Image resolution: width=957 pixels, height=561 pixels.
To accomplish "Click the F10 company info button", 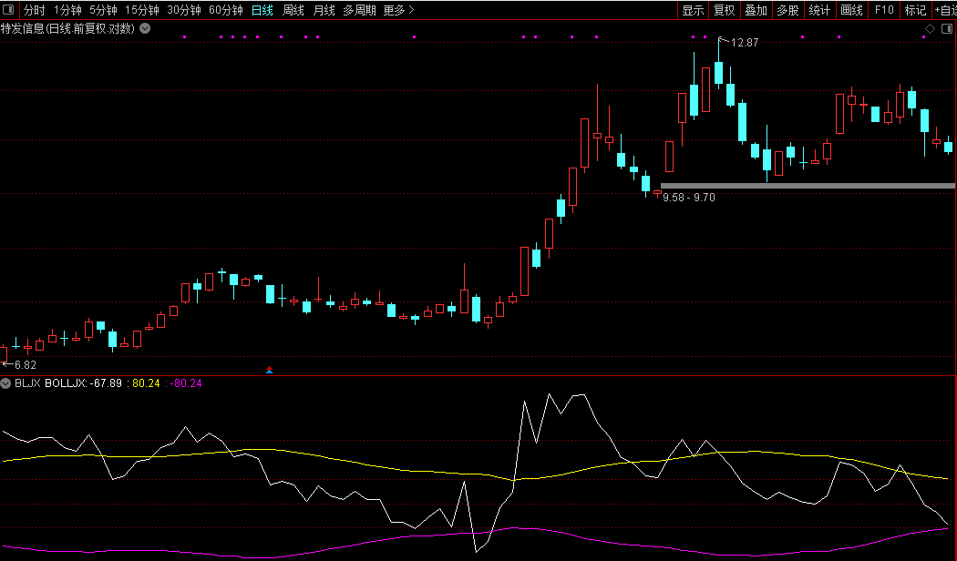I will click(883, 10).
